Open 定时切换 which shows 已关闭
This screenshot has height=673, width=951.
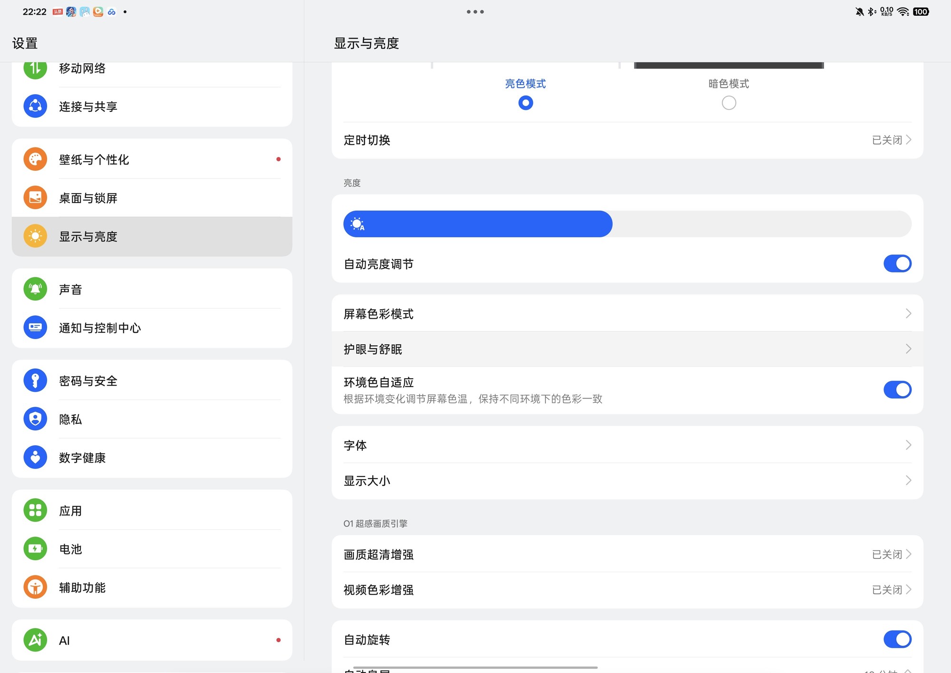coord(627,140)
